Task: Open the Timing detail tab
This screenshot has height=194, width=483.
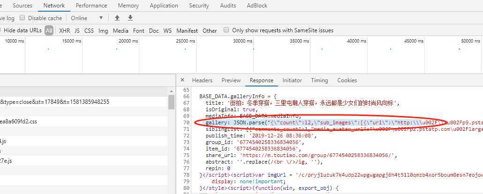Action: [319, 80]
